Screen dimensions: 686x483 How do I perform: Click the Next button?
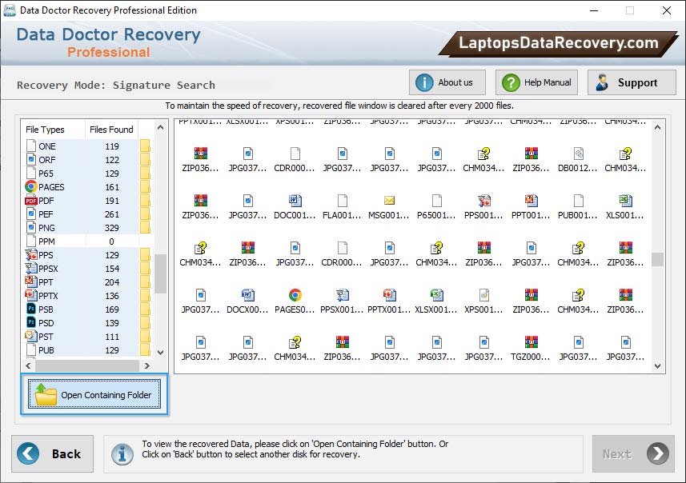633,453
